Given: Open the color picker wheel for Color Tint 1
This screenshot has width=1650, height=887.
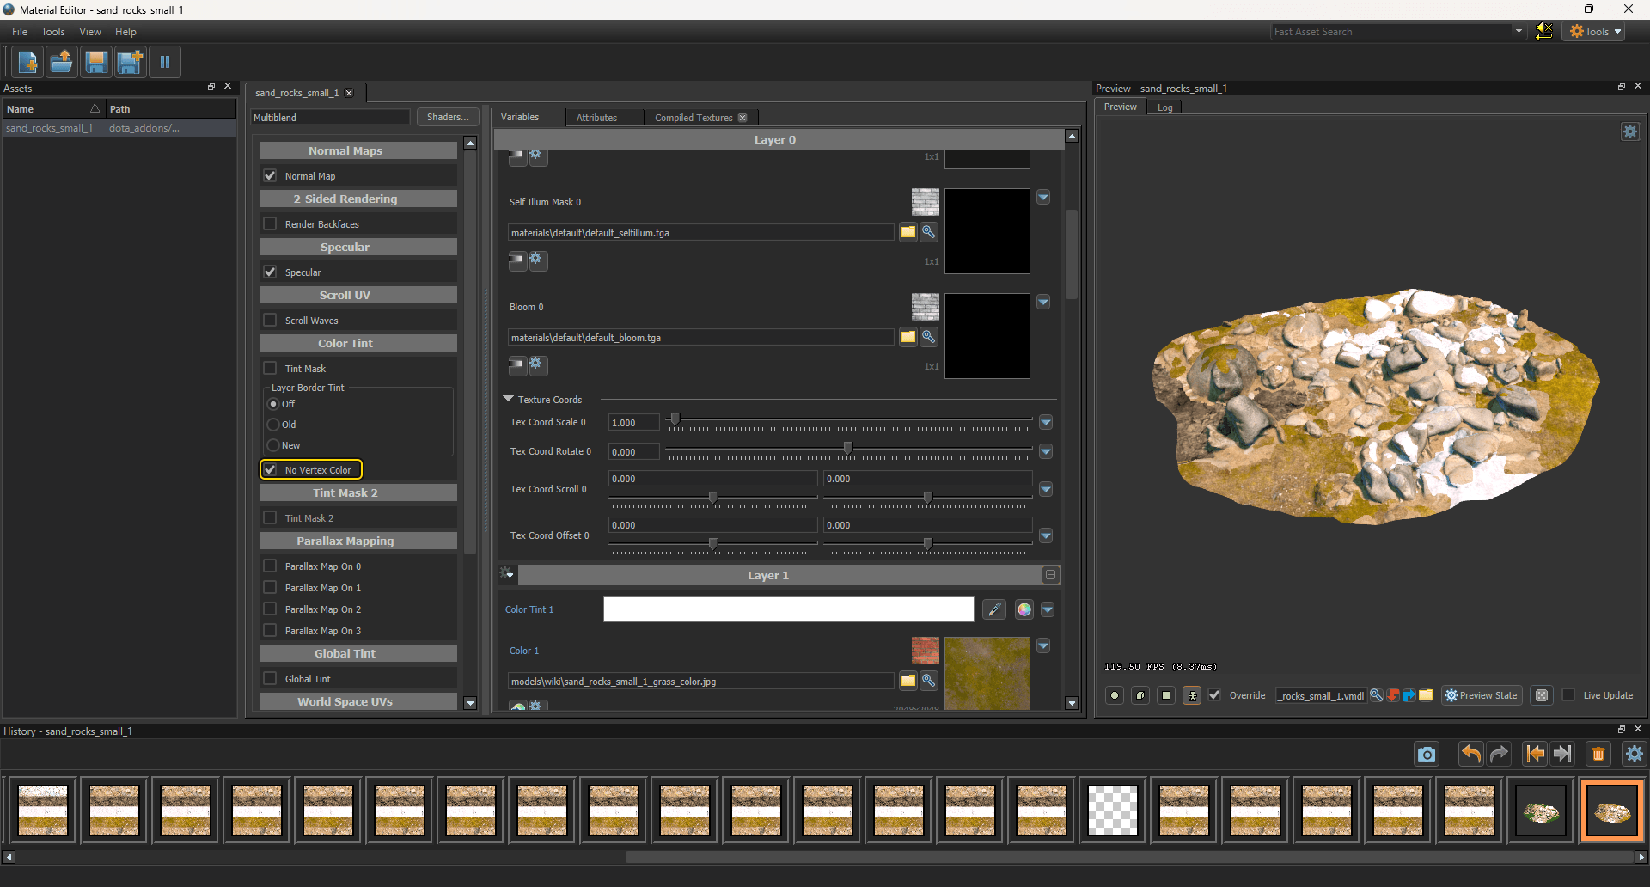Looking at the screenshot, I should pyautogui.click(x=1024, y=609).
